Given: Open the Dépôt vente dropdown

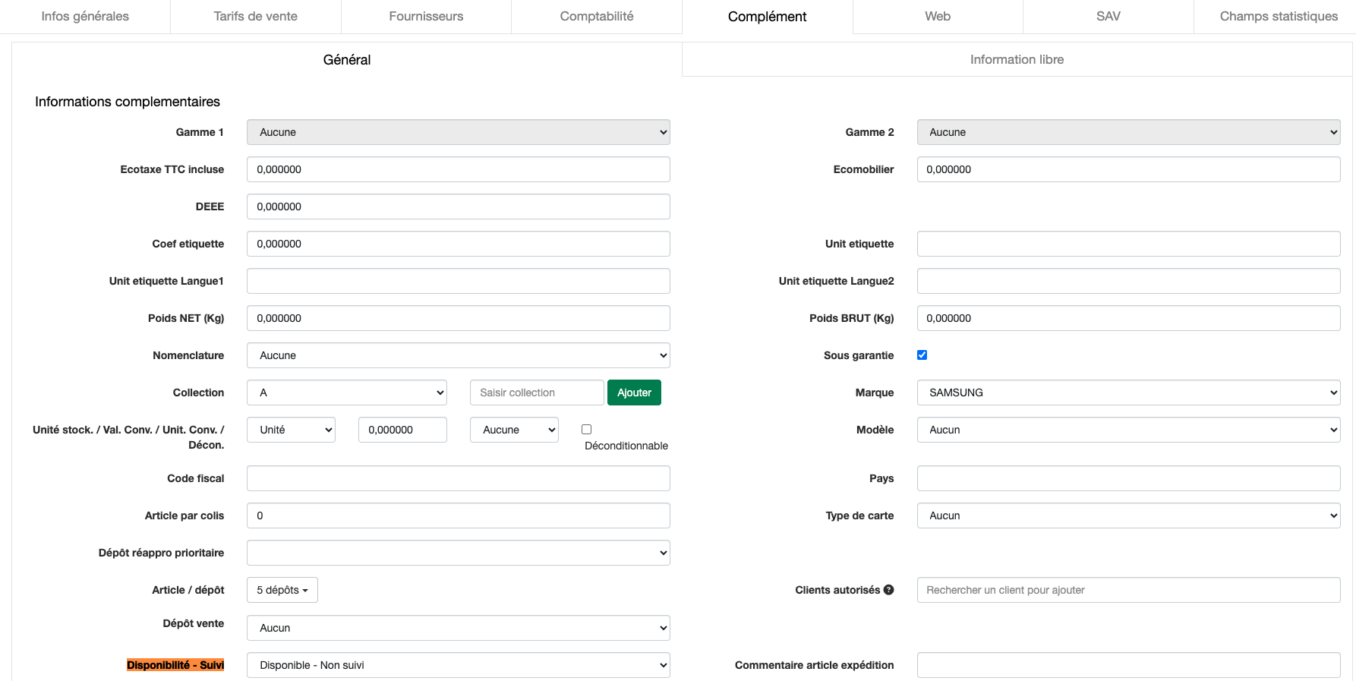Looking at the screenshot, I should point(458,628).
